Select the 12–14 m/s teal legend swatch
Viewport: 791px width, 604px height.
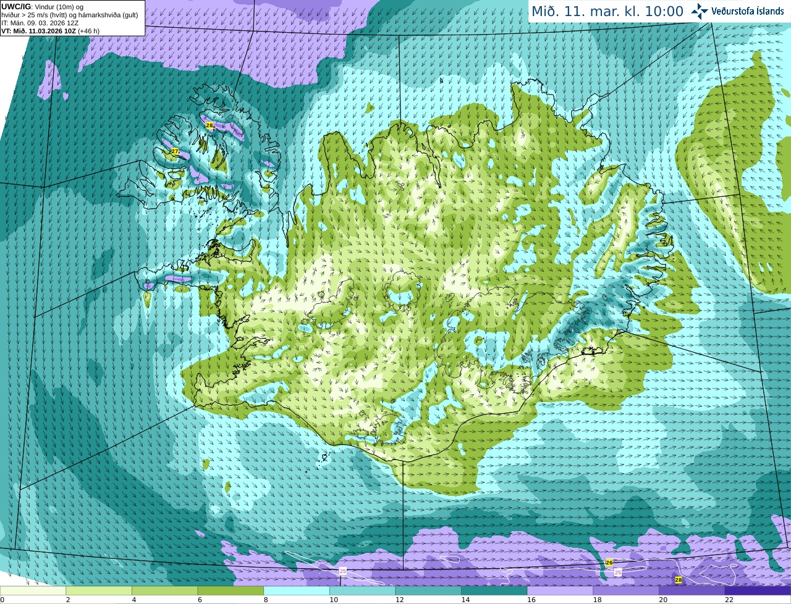click(428, 590)
